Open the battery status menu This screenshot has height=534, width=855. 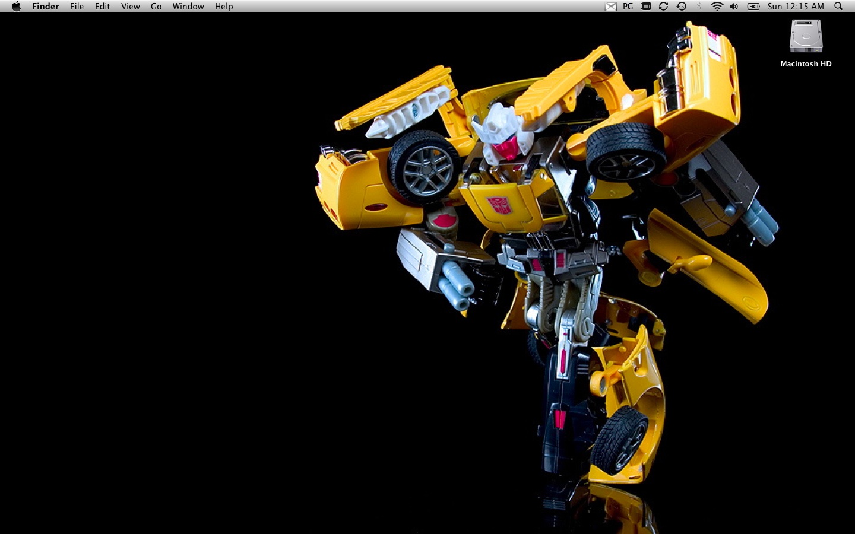[753, 7]
